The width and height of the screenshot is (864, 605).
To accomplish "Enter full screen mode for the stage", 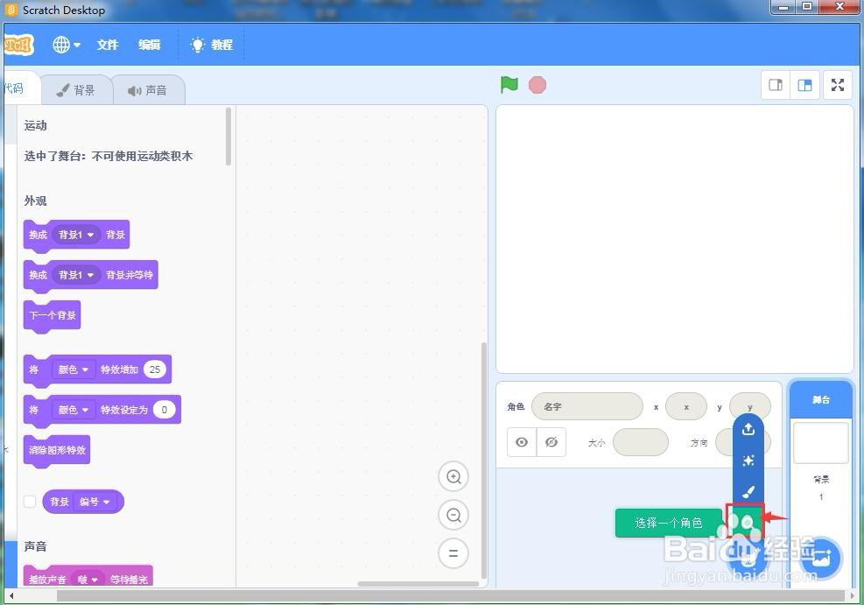I will coord(837,84).
